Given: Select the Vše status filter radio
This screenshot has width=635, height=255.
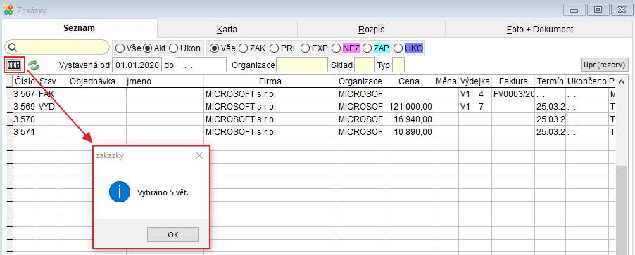Looking at the screenshot, I should pos(215,48).
